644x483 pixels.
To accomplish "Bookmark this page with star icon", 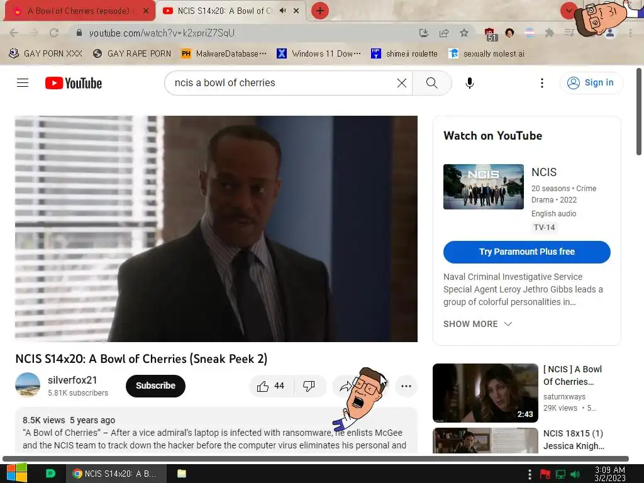I will pos(464,33).
